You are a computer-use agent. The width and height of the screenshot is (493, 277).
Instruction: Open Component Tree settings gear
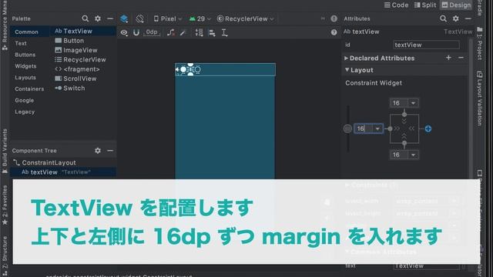98,151
